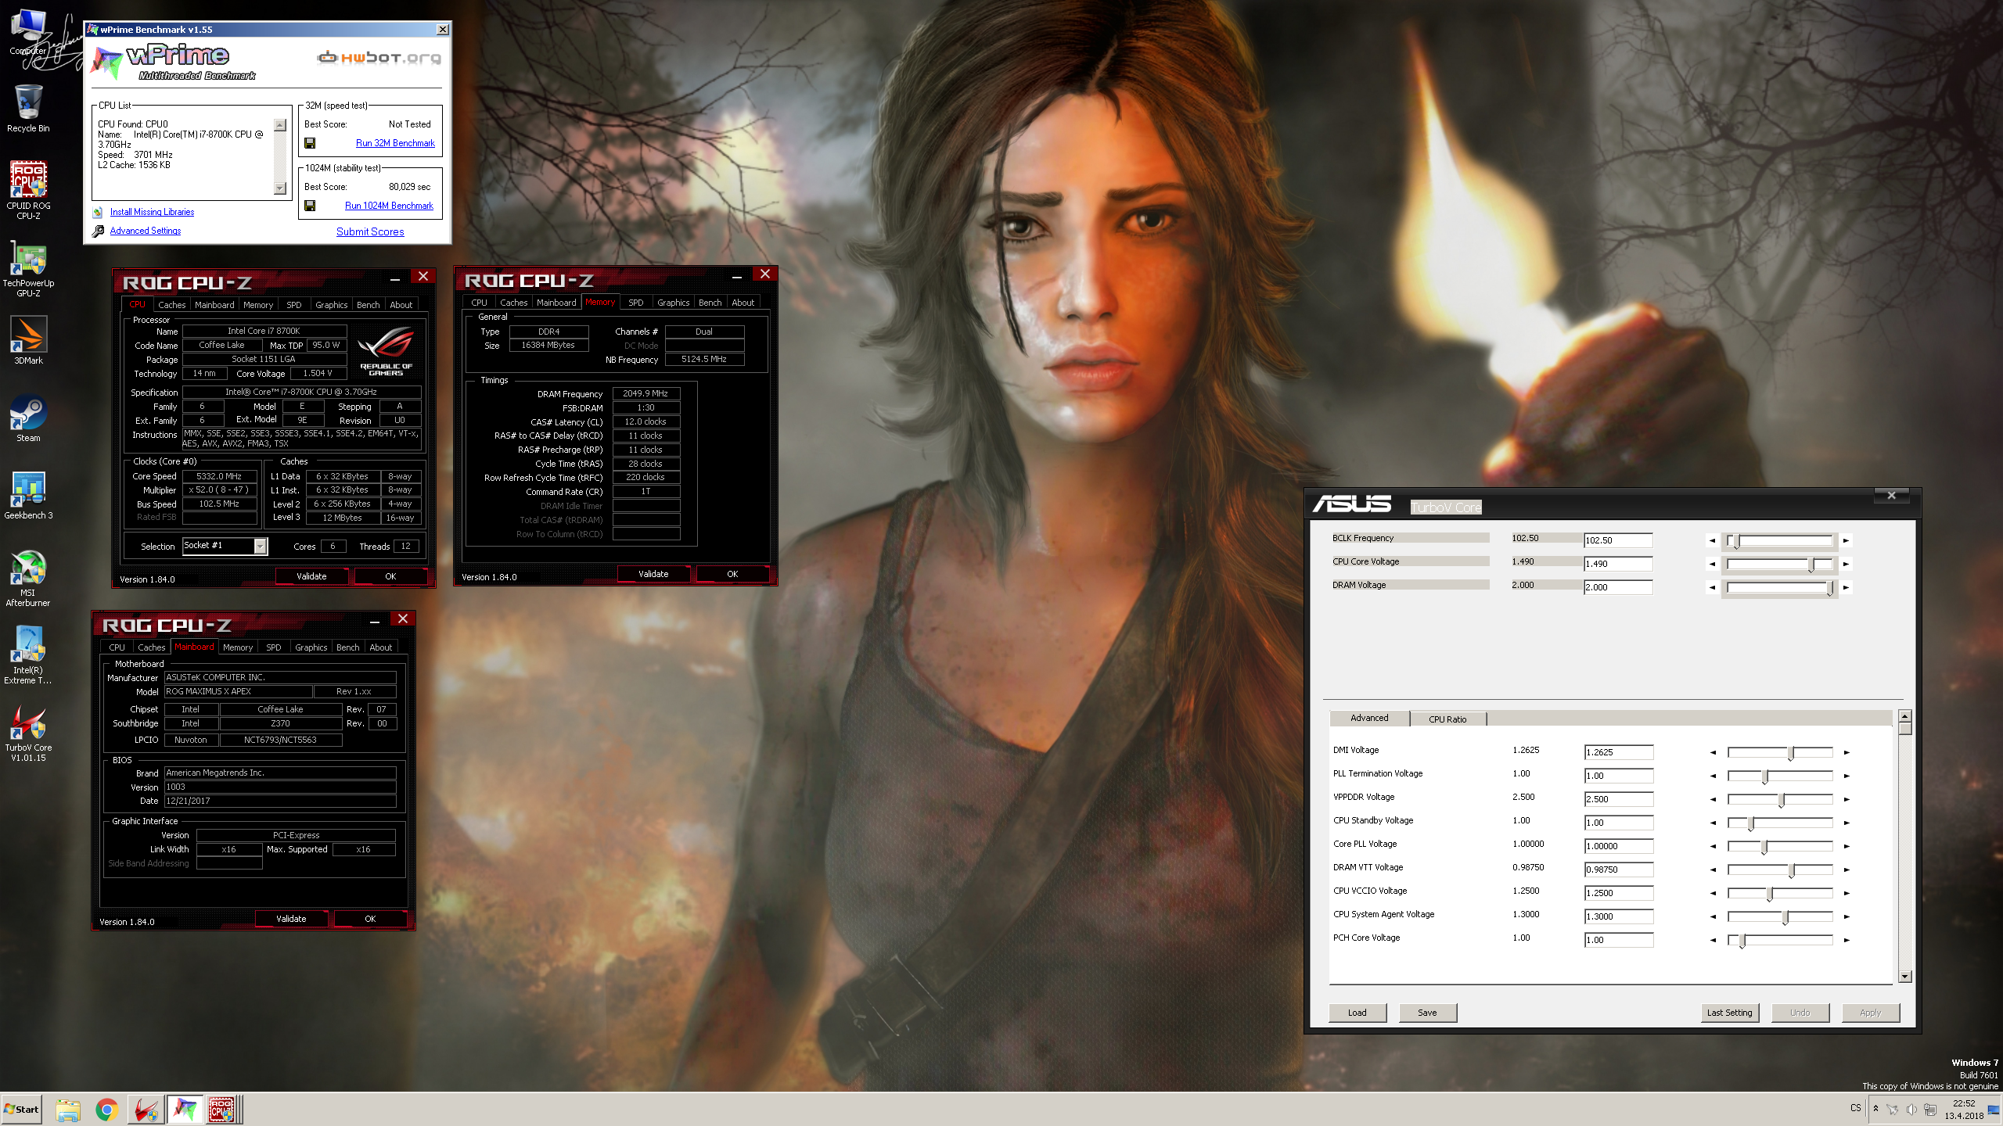Image resolution: width=2003 pixels, height=1126 pixels.
Task: Click the volume speaker icon in tray
Action: [x=1911, y=1110]
